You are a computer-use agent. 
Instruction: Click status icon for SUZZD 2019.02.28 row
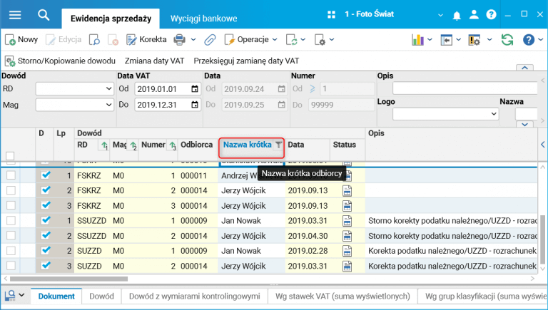click(x=347, y=251)
